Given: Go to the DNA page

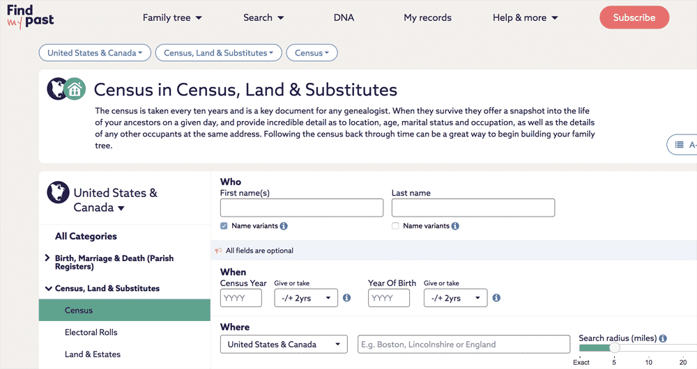Looking at the screenshot, I should (344, 18).
